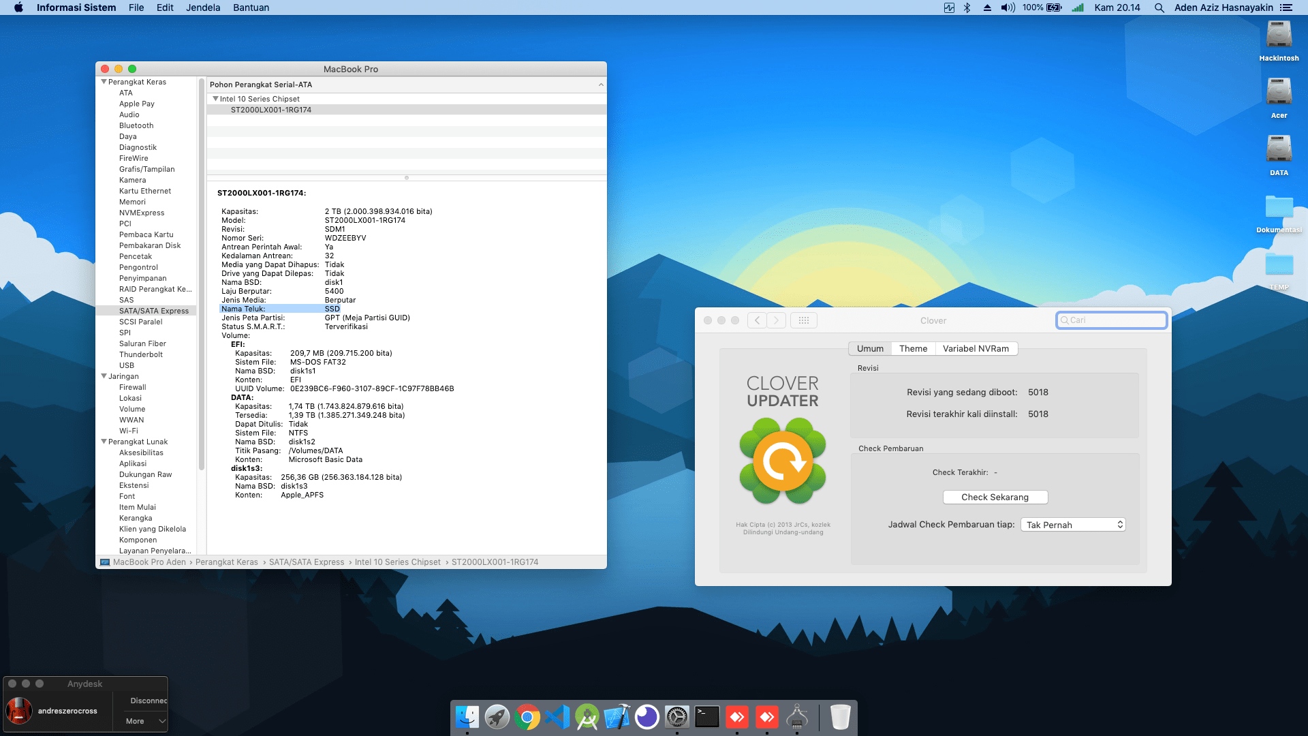Viewport: 1308px width, 736px height.
Task: Open Terminal from the dock
Action: 707,717
